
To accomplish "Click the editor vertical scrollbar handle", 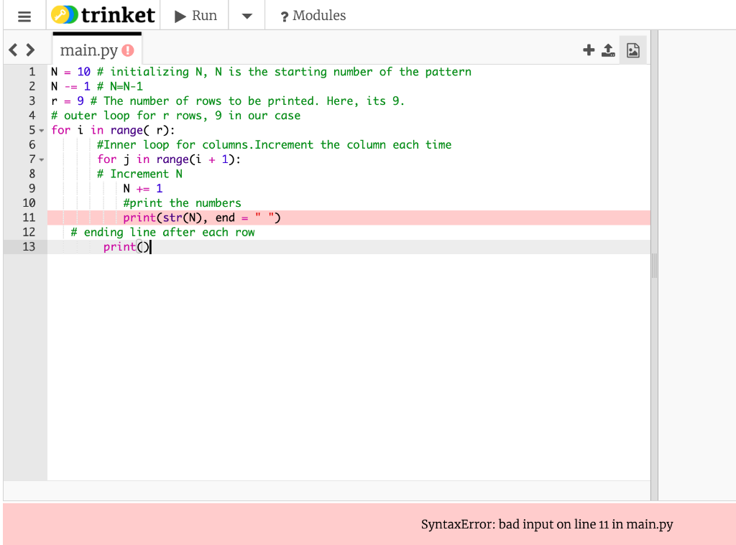I will 654,266.
